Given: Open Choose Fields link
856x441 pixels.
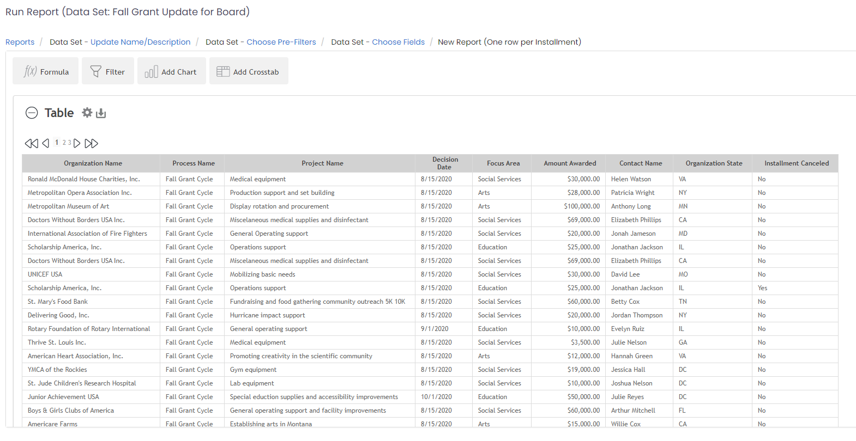Looking at the screenshot, I should click(398, 42).
